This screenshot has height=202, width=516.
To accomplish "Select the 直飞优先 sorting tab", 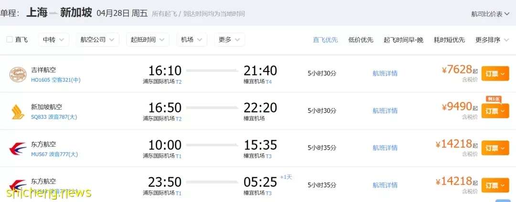I will 325,40.
